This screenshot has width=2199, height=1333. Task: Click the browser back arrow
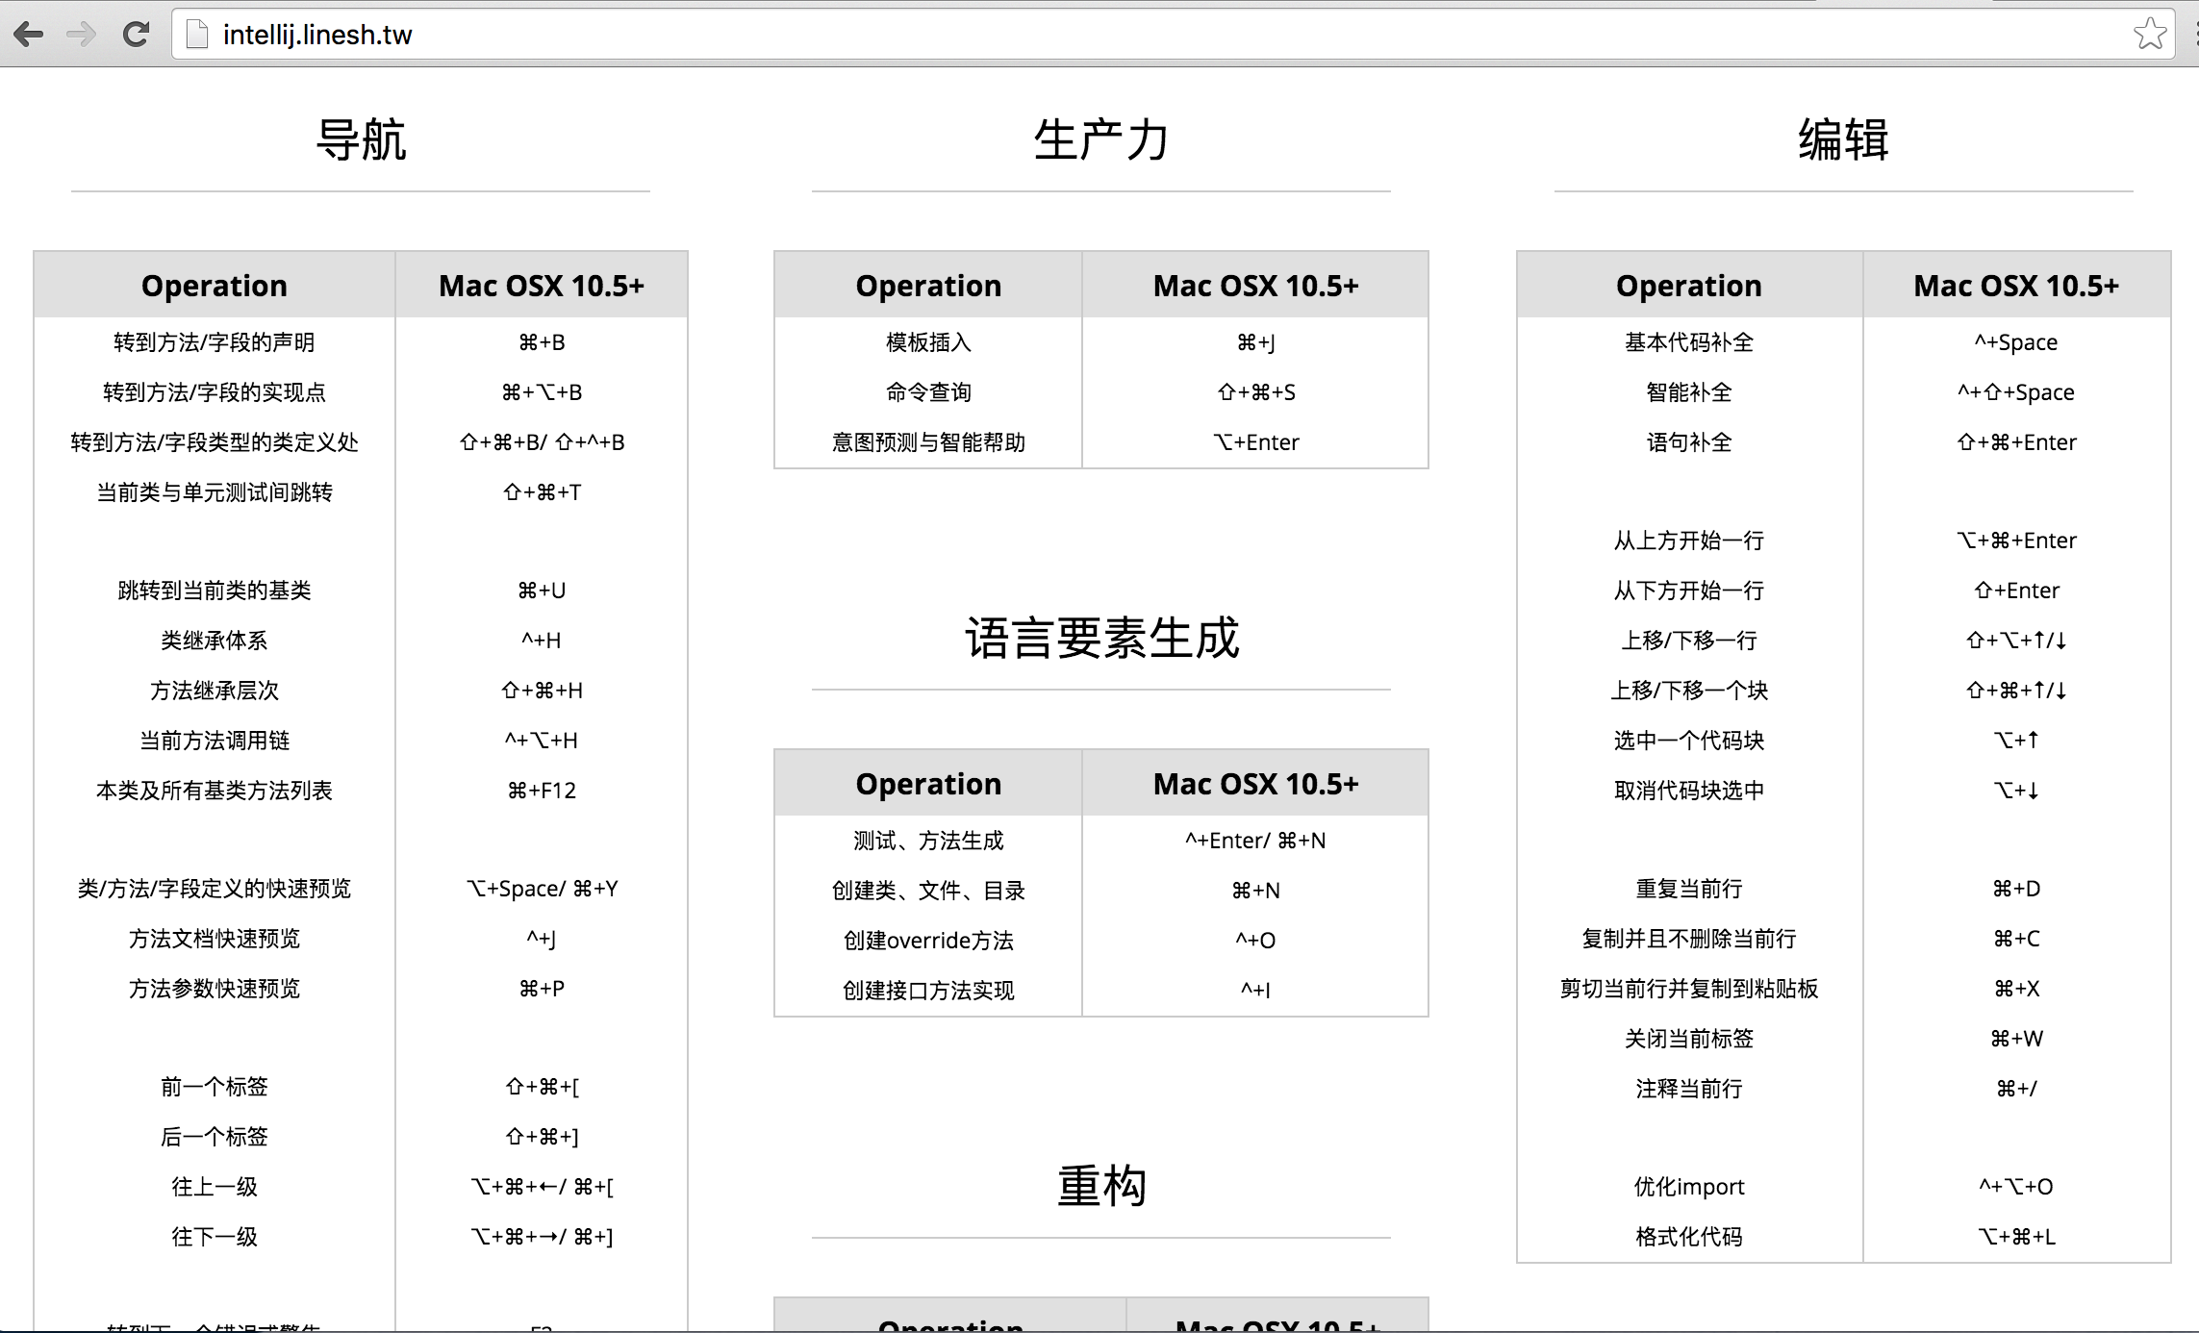point(29,35)
